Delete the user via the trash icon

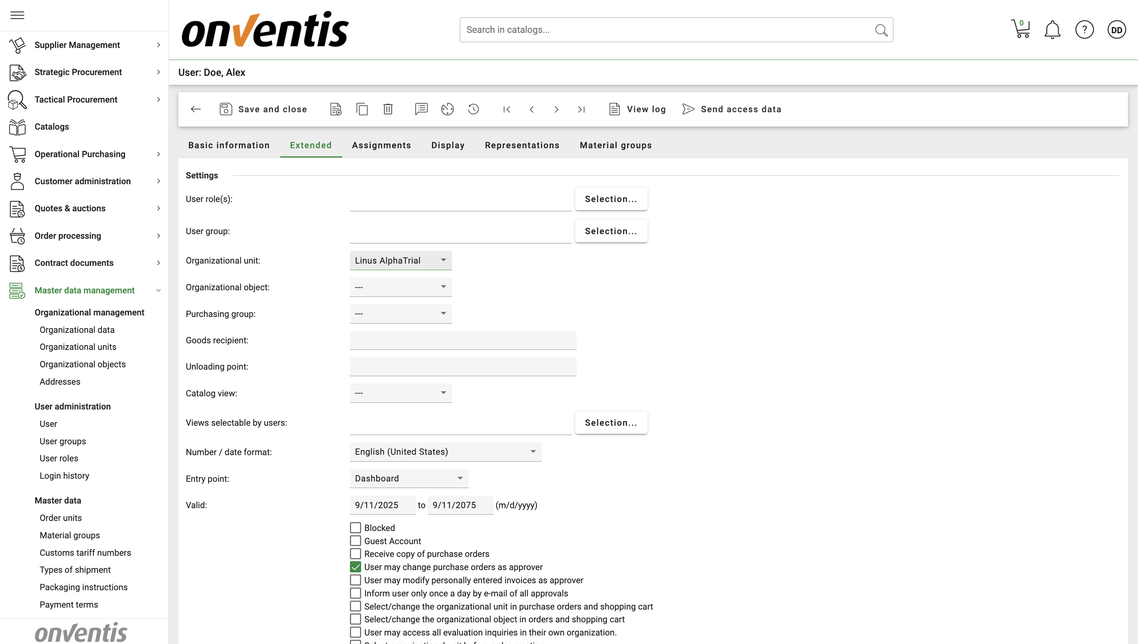388,109
